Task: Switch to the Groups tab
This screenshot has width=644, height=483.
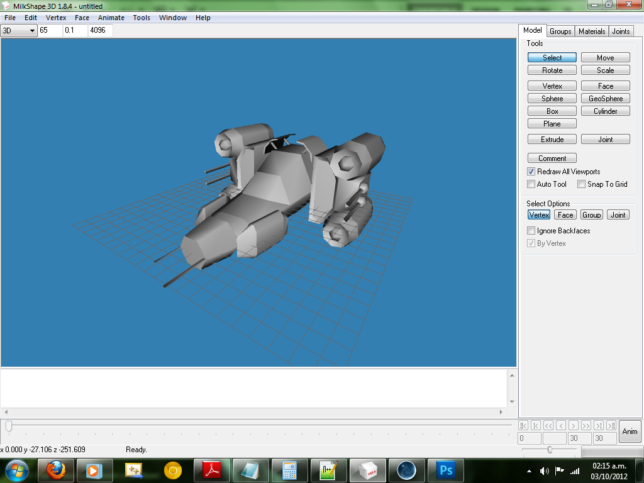Action: pyautogui.click(x=560, y=31)
